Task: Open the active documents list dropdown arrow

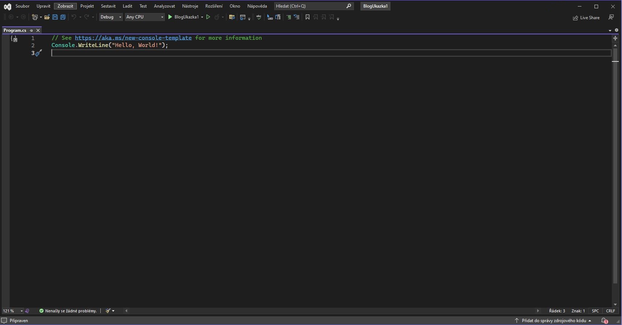Action: [x=610, y=30]
